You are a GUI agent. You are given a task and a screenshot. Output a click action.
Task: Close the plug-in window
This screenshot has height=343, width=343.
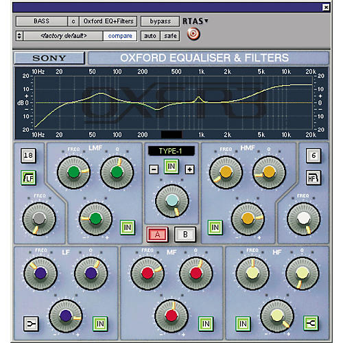pos(326,8)
